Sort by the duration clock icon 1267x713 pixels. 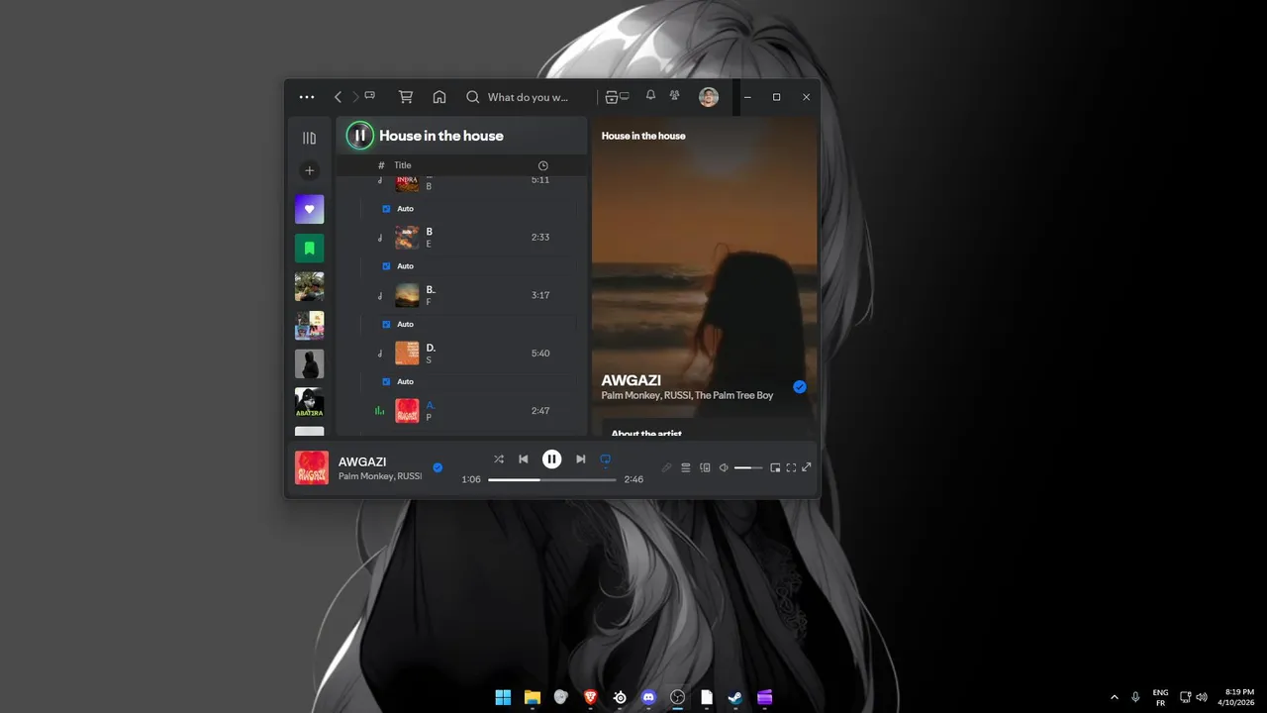(542, 165)
